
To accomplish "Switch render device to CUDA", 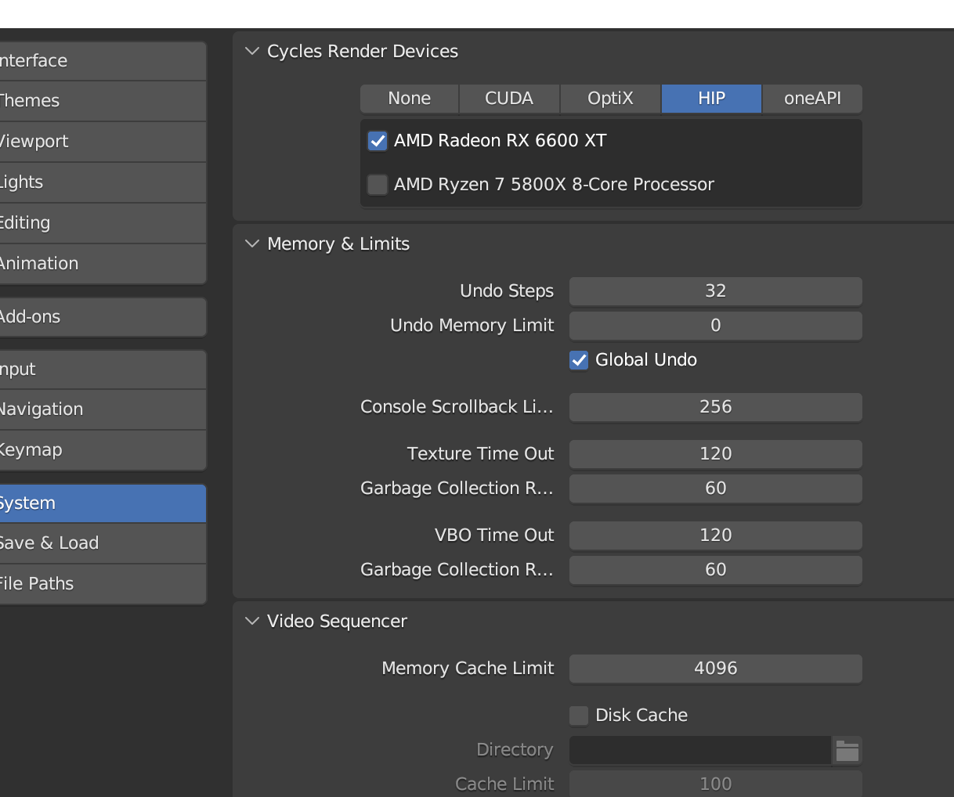I will (509, 99).
